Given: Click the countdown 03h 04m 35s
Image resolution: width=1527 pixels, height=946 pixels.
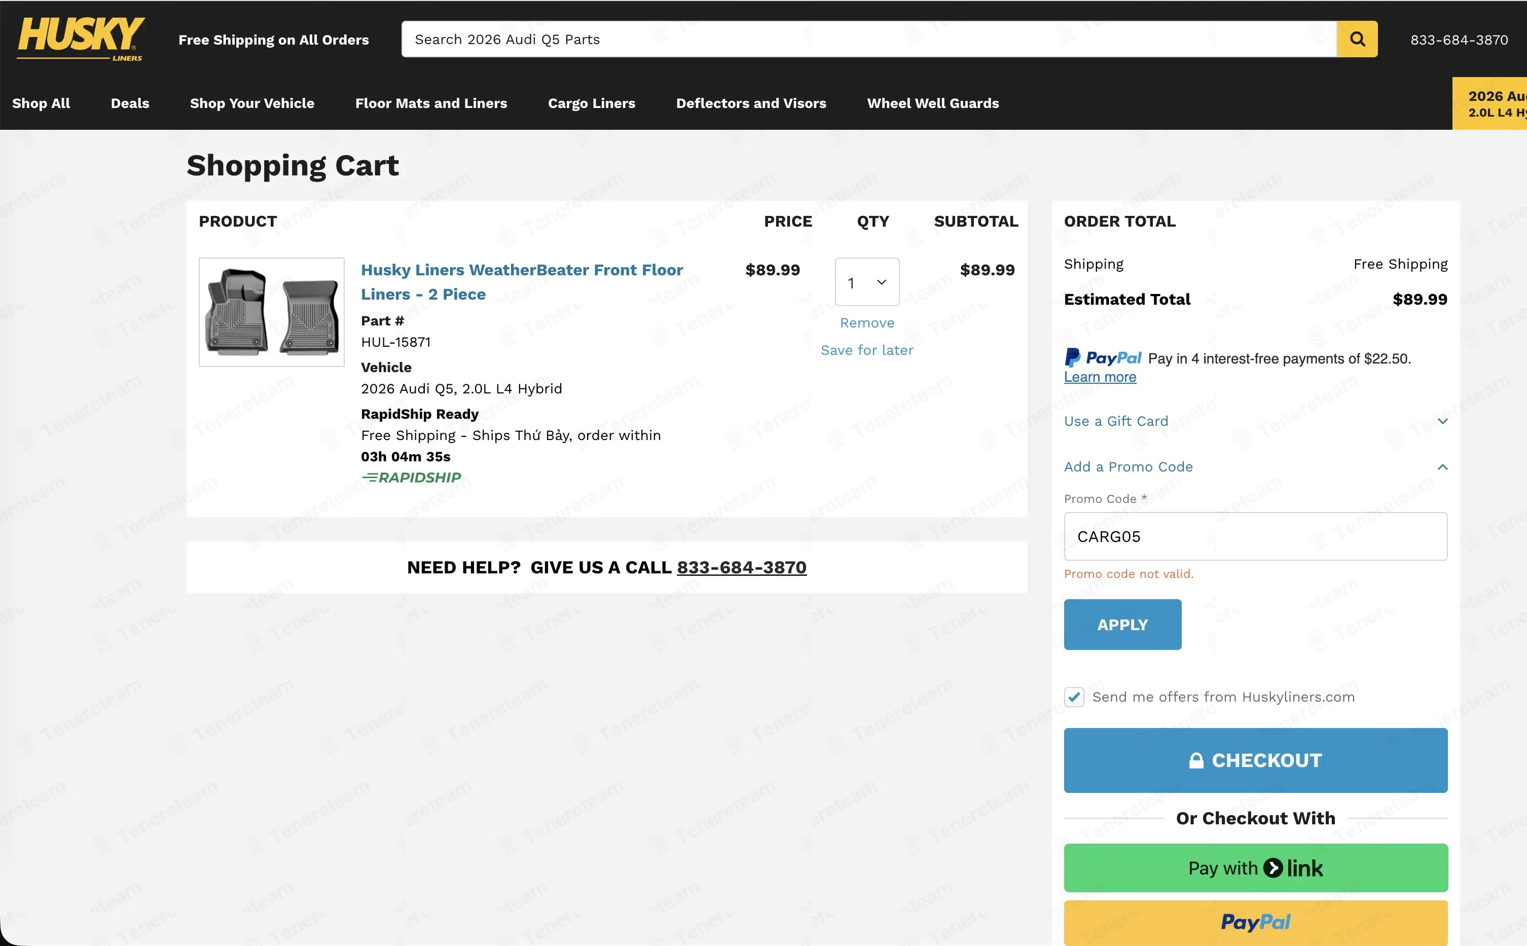Looking at the screenshot, I should pyautogui.click(x=406, y=457).
